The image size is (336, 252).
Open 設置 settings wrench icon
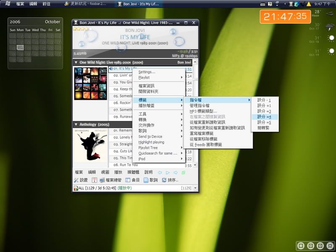click(76, 180)
